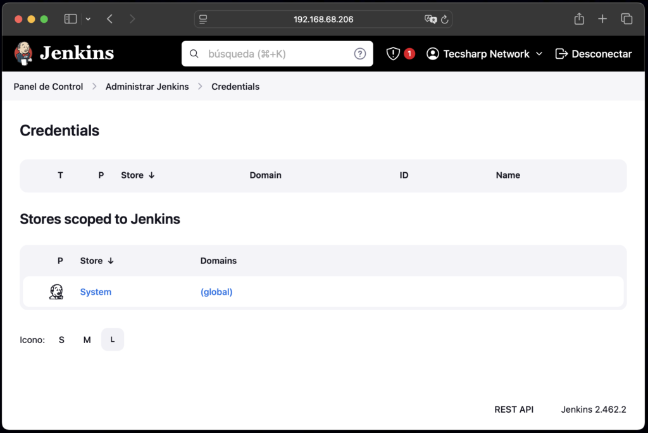The height and width of the screenshot is (433, 648).
Task: Go back to the previous page
Action: click(x=109, y=19)
